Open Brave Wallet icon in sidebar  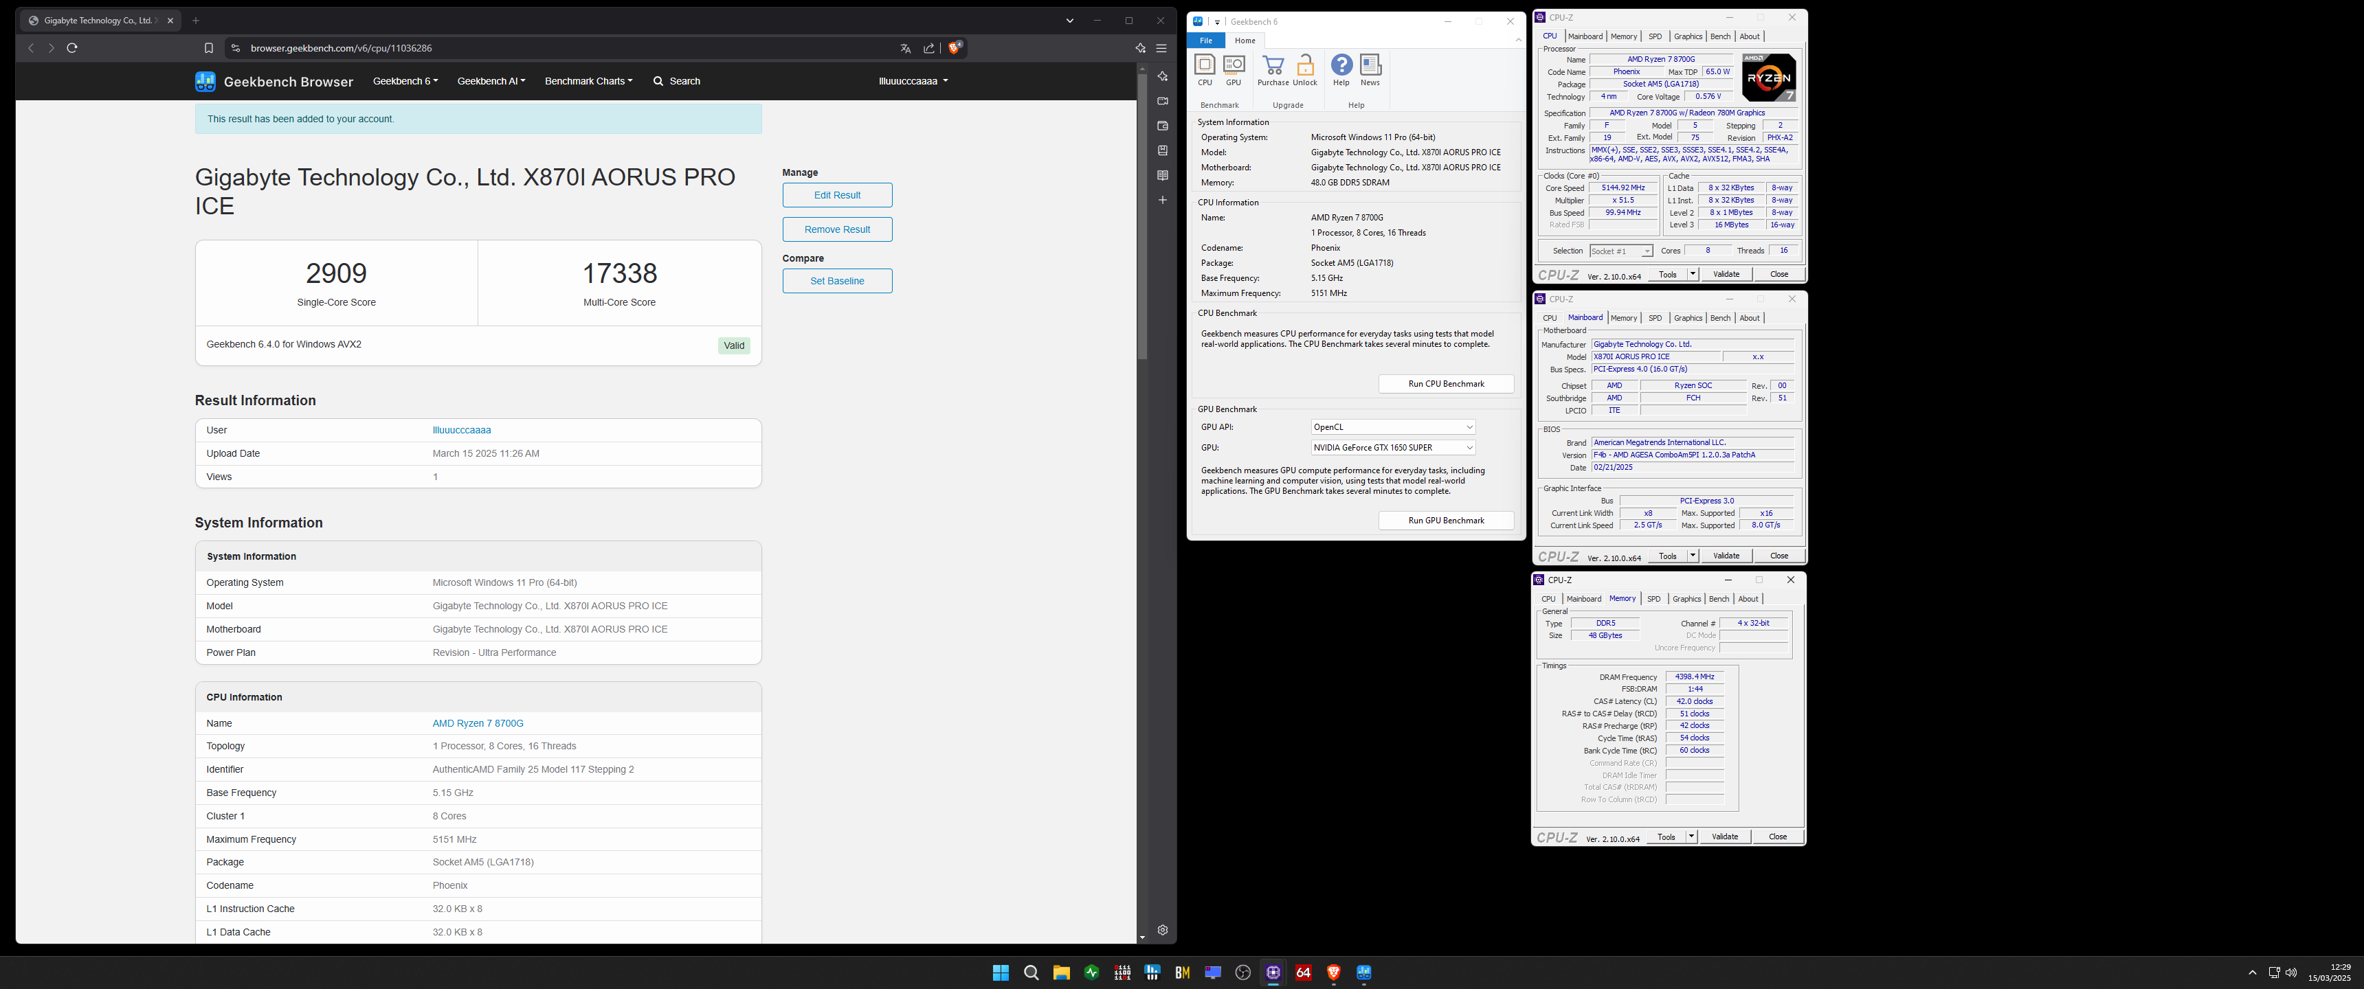(1163, 126)
